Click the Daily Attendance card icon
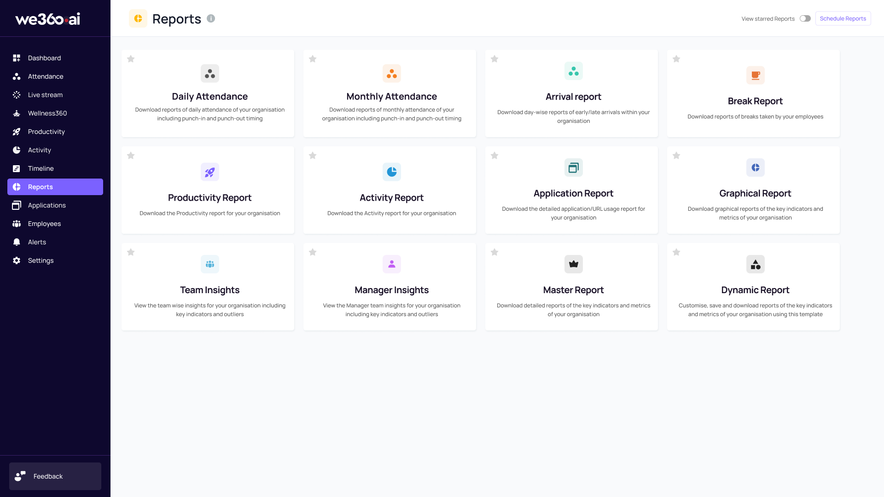 [210, 74]
